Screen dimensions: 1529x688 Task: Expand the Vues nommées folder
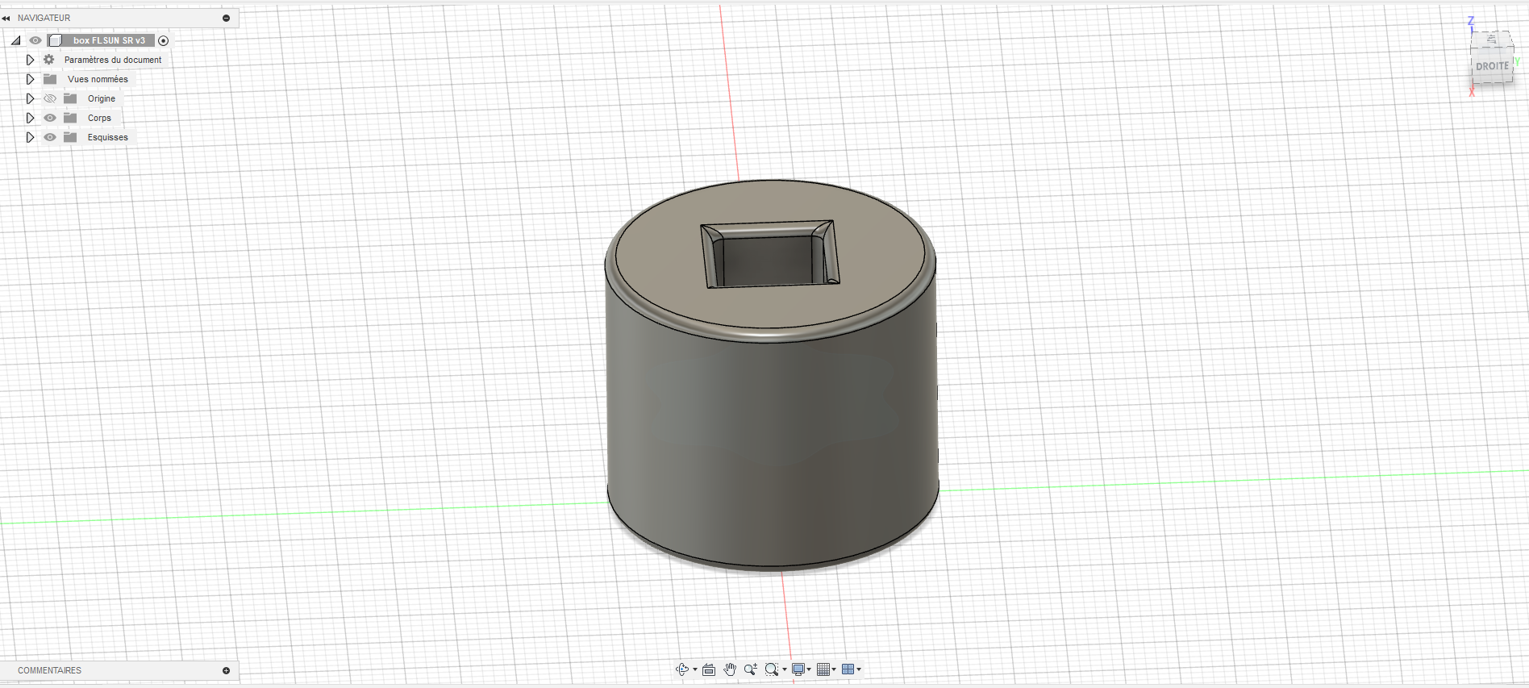[x=30, y=79]
